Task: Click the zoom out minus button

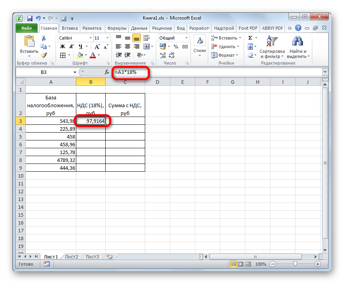Action: [272, 264]
